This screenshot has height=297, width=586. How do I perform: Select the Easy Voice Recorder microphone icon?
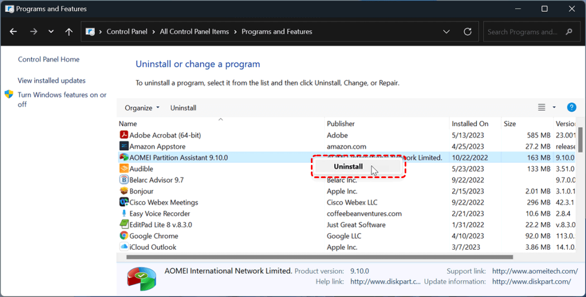tap(124, 213)
